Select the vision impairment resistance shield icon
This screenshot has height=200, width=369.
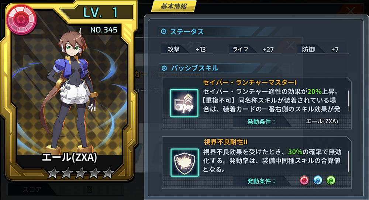pyautogui.click(x=184, y=163)
